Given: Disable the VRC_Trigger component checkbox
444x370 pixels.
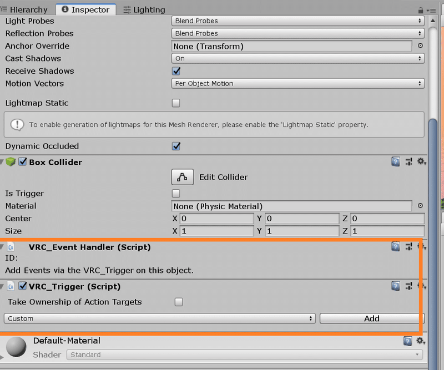Looking at the screenshot, I should click(22, 286).
